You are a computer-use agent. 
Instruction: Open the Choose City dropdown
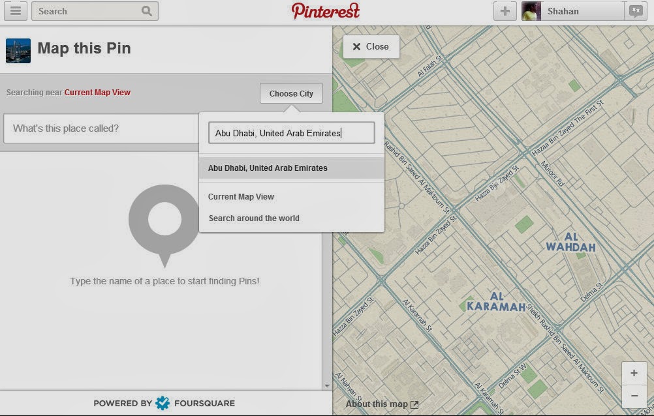click(x=291, y=93)
